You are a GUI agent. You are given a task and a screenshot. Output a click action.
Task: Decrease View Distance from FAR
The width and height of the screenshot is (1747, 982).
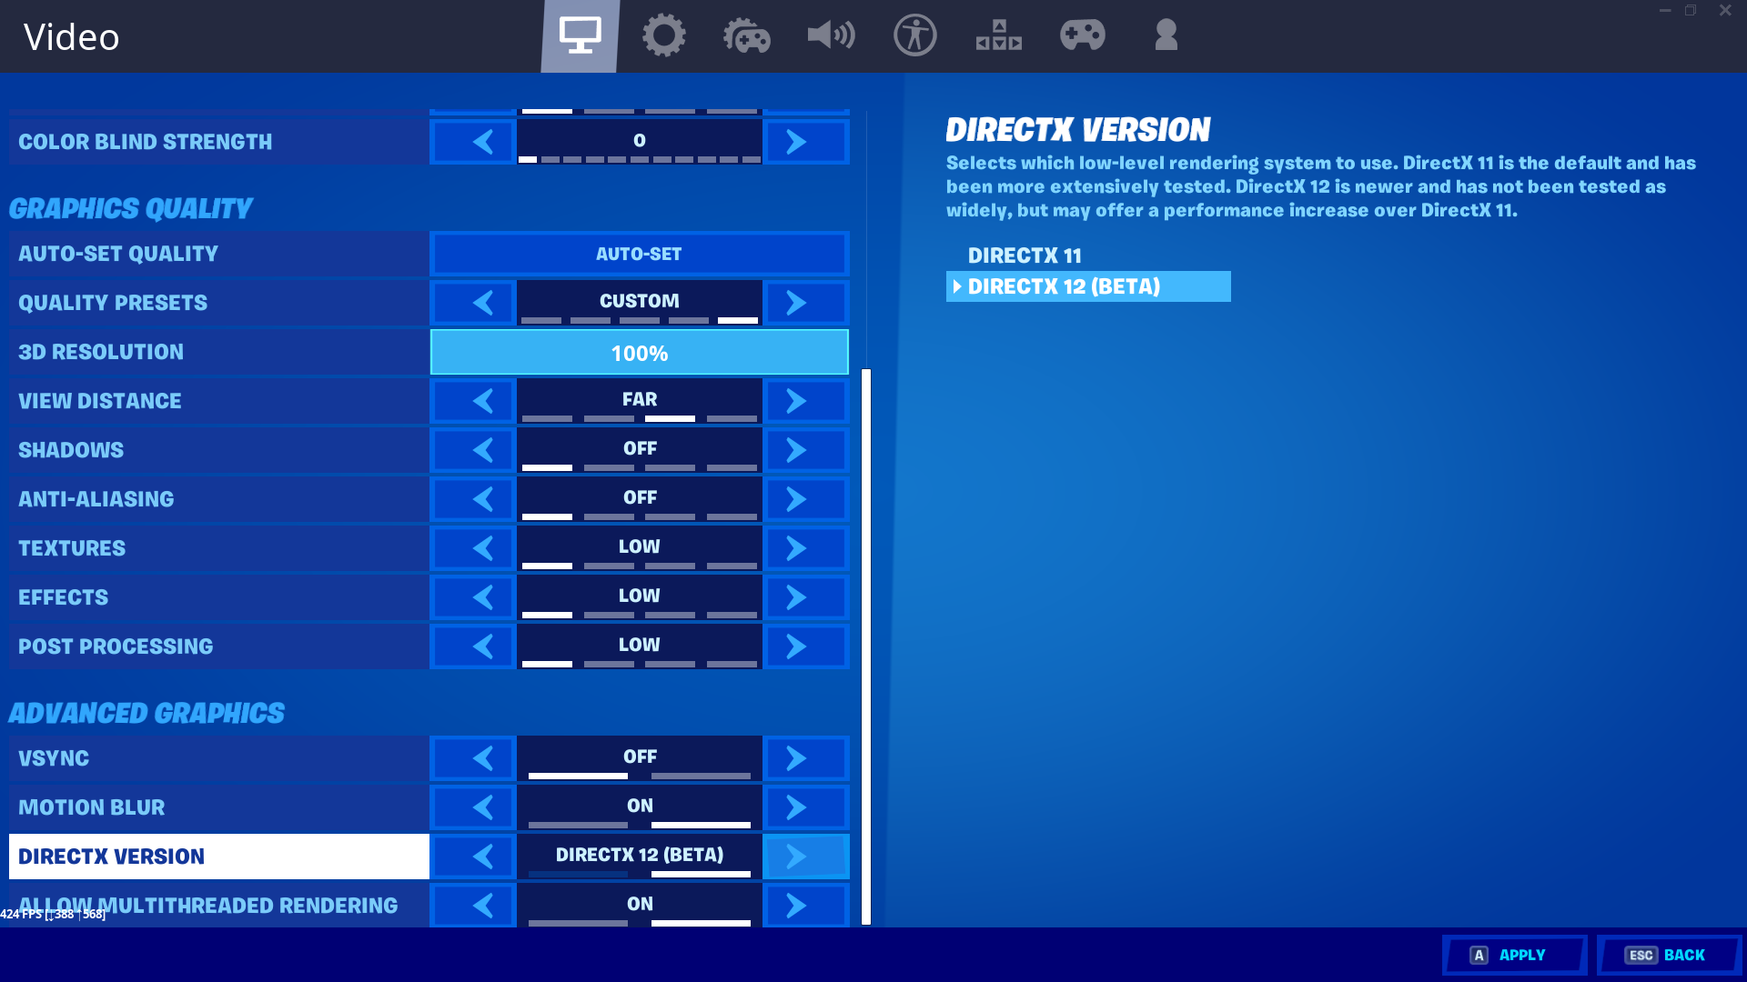tap(483, 399)
